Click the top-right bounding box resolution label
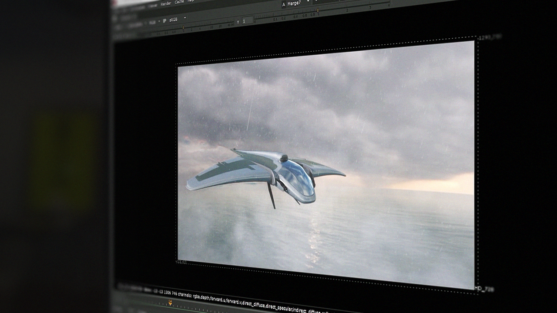557x313 pixels. click(x=490, y=38)
